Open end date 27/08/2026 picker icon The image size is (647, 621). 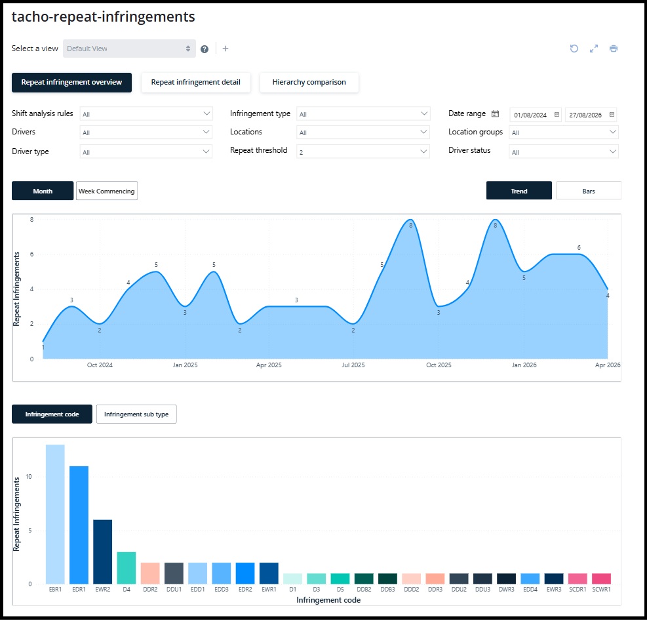tap(612, 114)
